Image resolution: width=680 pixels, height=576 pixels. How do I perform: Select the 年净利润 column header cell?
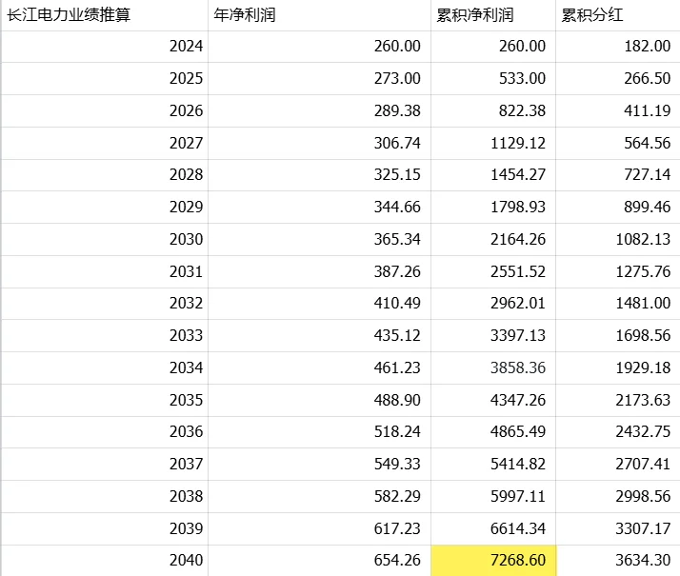[x=320, y=15]
